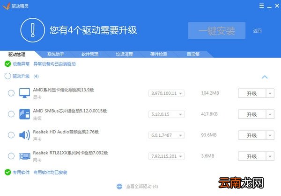Close the 驱动精灵 window

(x=277, y=6)
